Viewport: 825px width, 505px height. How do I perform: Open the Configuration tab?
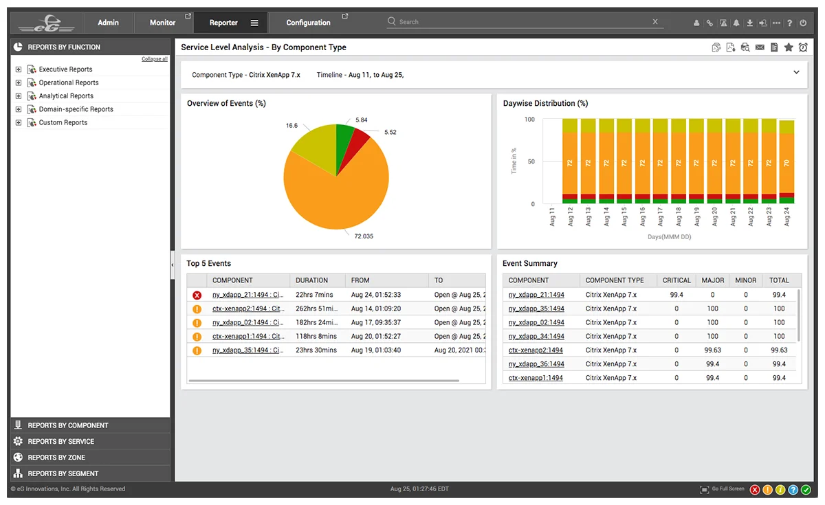[x=308, y=23]
